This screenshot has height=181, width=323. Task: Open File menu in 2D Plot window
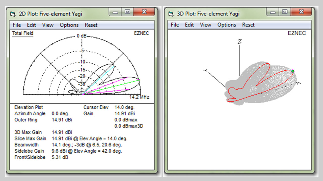point(17,25)
